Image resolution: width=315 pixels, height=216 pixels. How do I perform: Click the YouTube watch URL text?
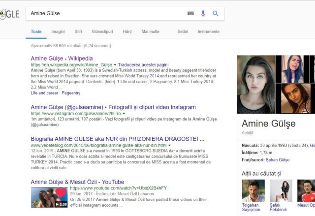pos(118,188)
